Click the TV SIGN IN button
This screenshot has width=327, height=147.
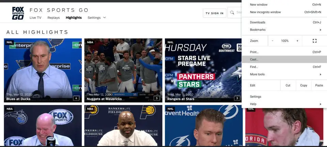click(x=215, y=13)
